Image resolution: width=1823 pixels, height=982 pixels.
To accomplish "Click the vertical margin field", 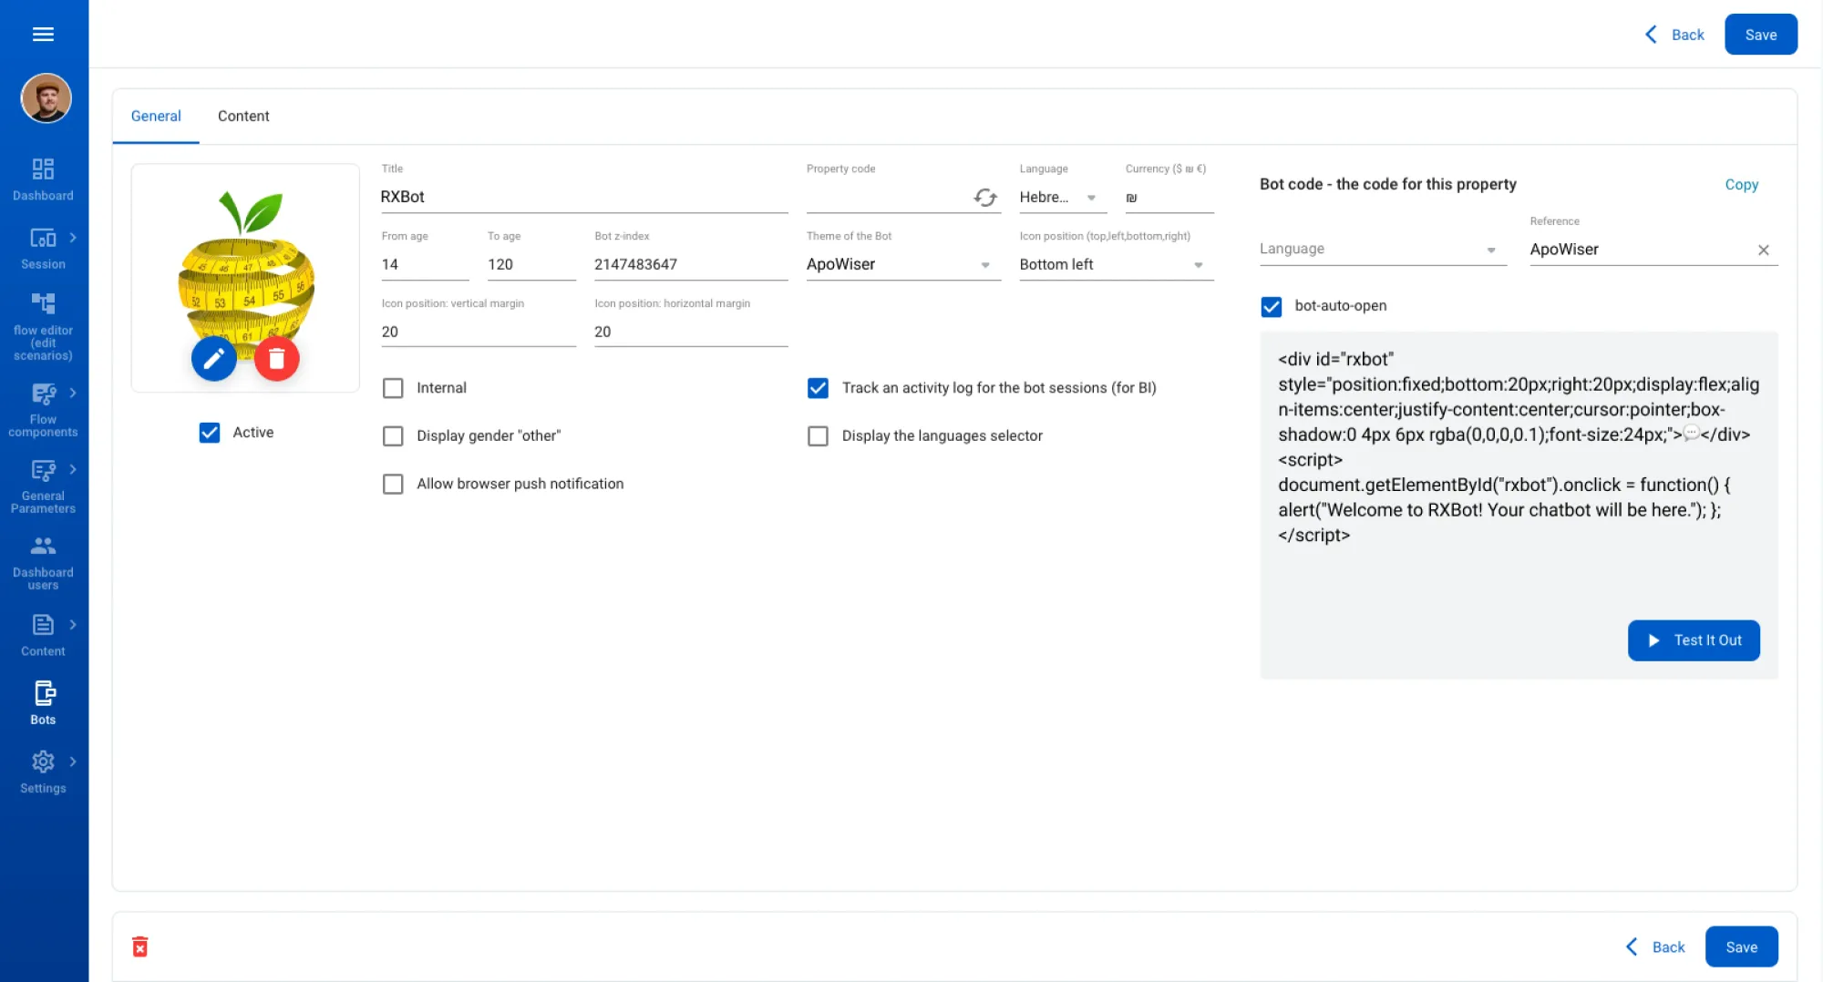I will [479, 332].
